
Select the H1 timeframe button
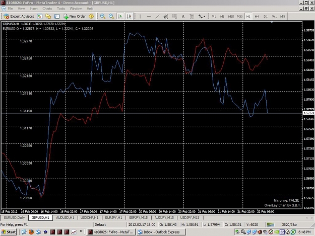[x=248, y=17]
